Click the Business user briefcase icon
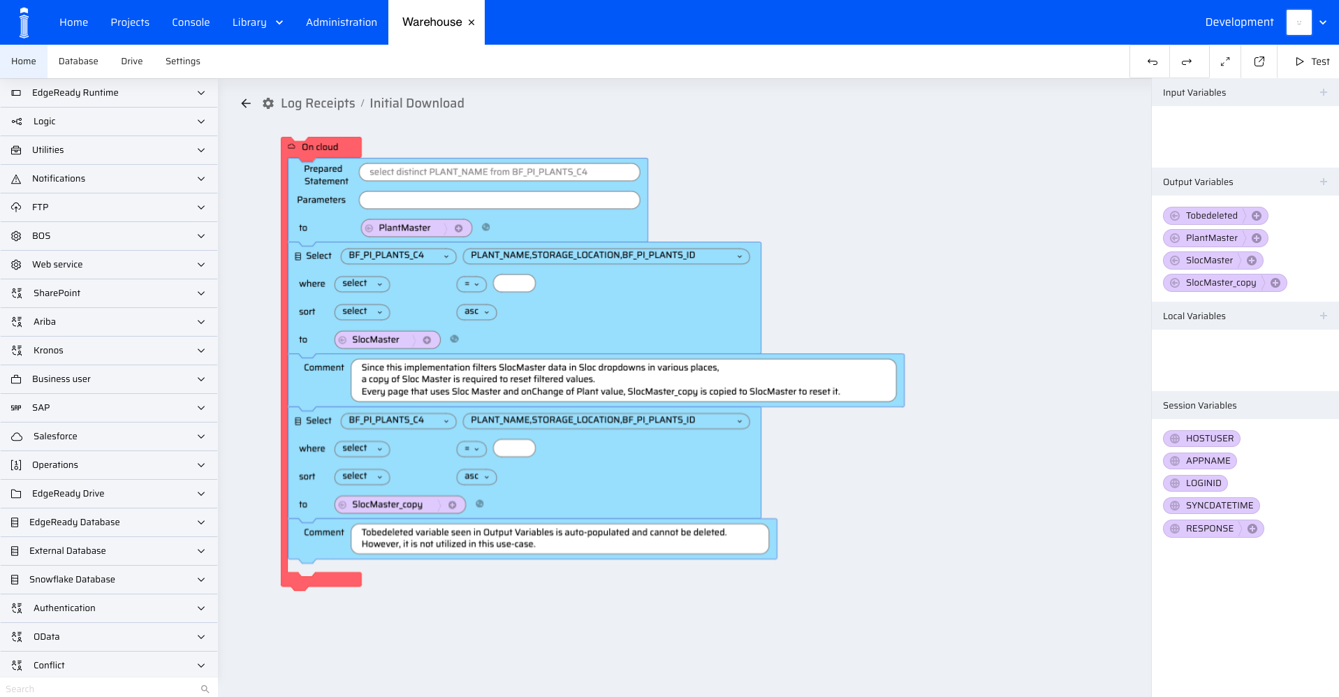 [16, 379]
